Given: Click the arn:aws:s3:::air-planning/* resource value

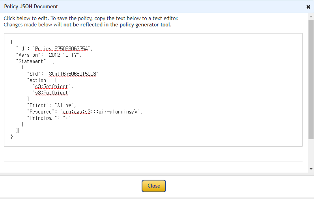Looking at the screenshot, I should [100, 112].
